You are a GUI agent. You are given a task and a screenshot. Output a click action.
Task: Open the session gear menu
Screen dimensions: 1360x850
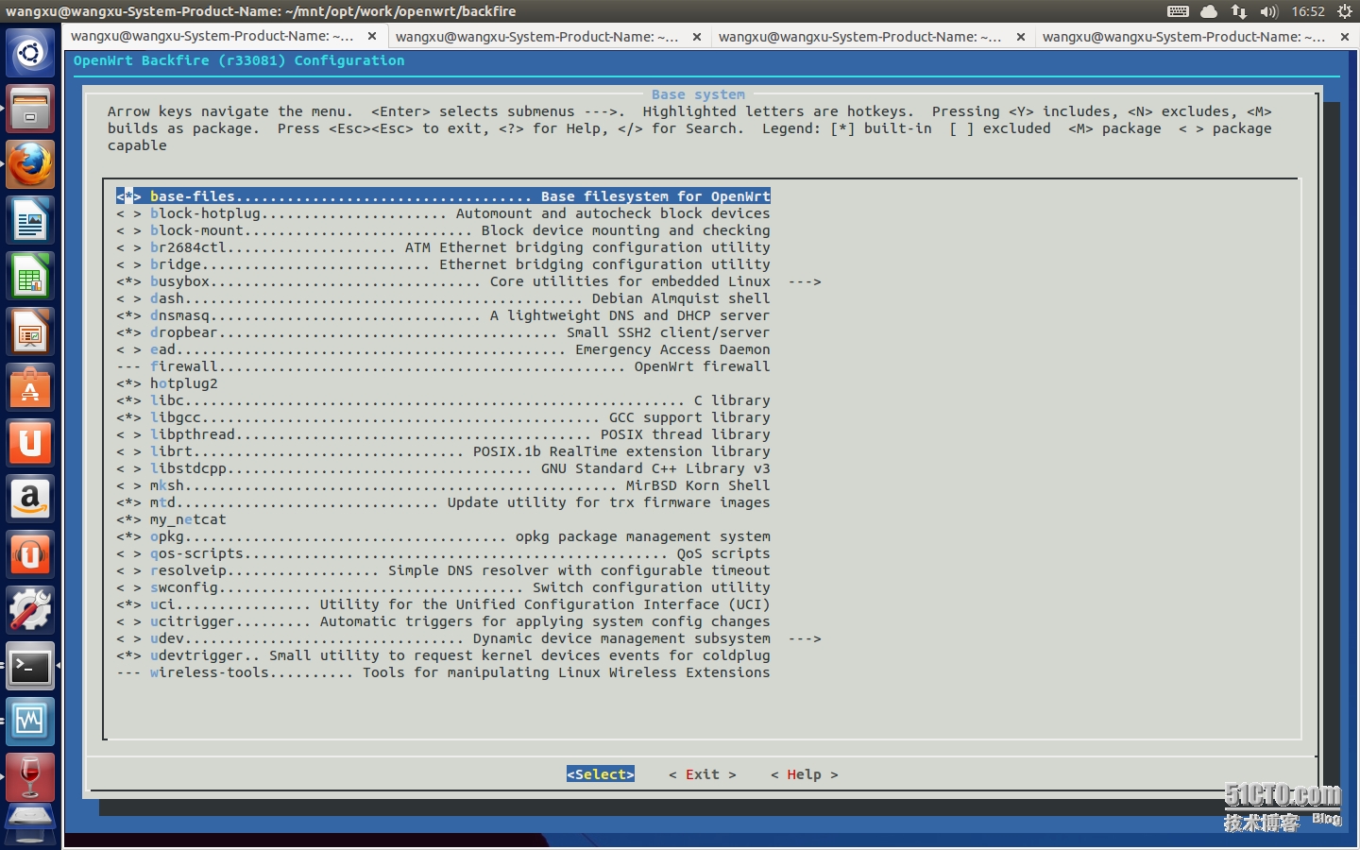click(x=1345, y=11)
